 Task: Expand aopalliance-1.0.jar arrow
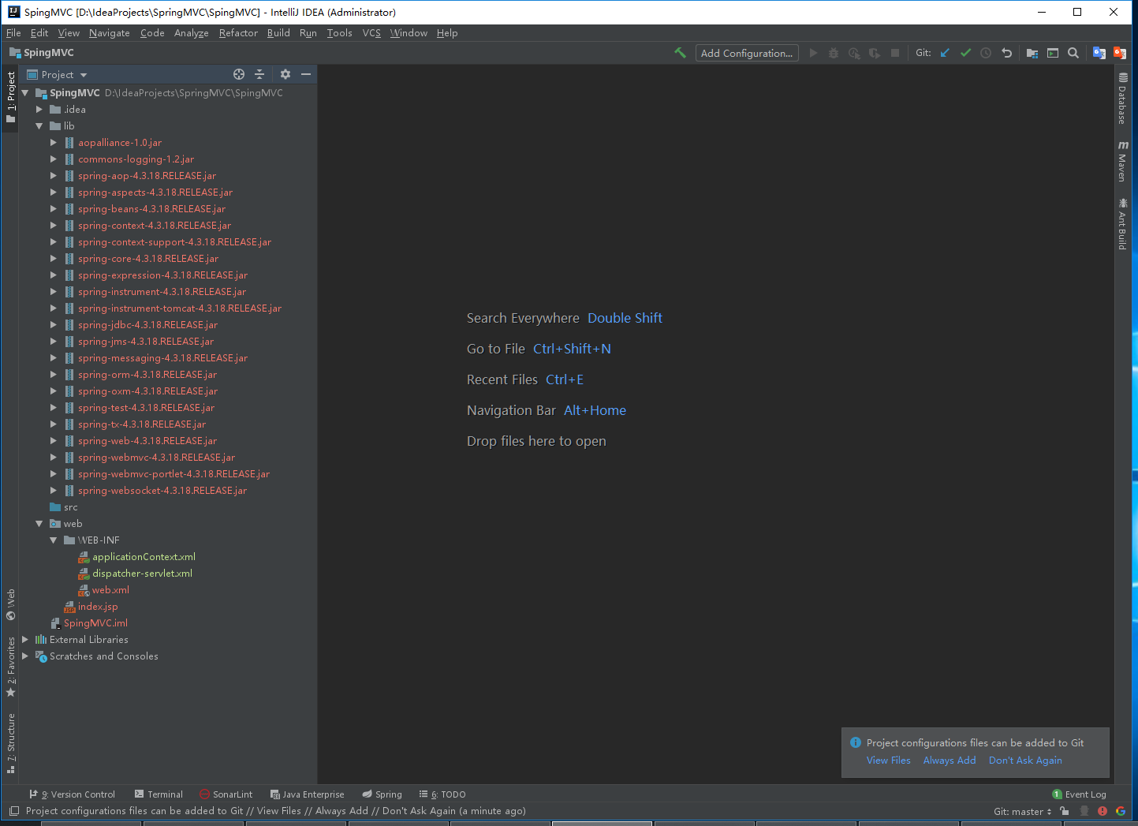[54, 143]
